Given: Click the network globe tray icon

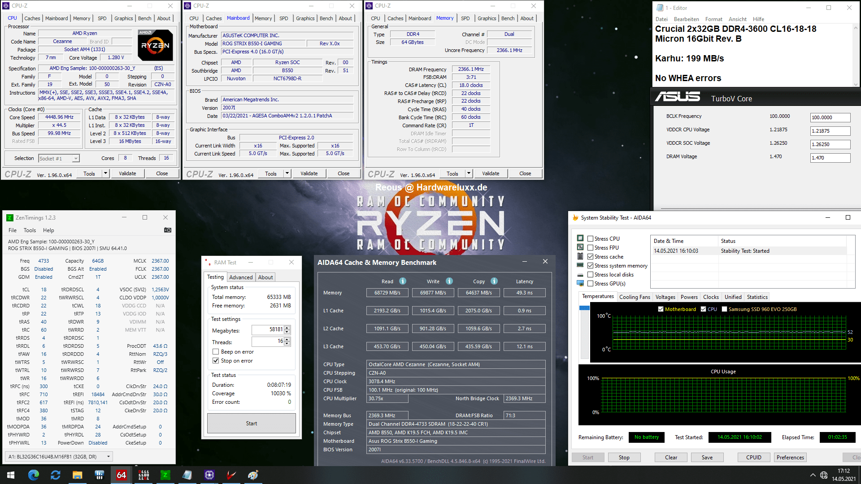Looking at the screenshot, I should point(824,475).
